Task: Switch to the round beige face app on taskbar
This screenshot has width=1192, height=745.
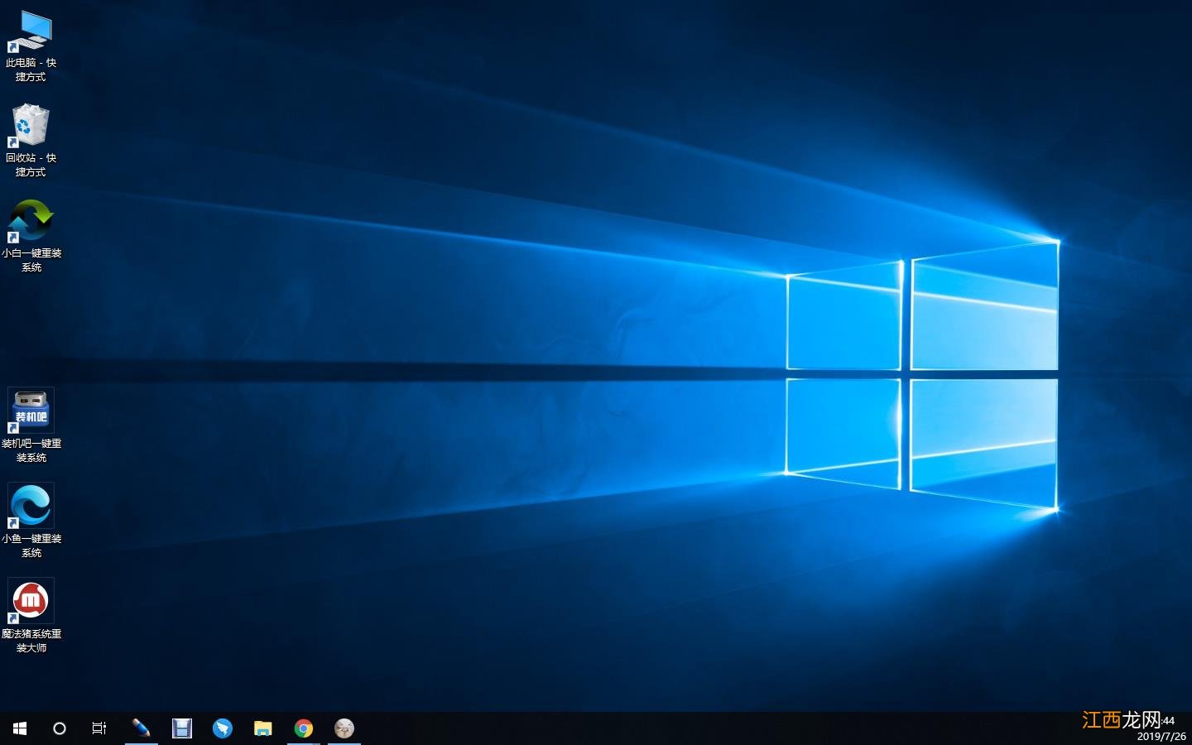Action: [x=344, y=728]
